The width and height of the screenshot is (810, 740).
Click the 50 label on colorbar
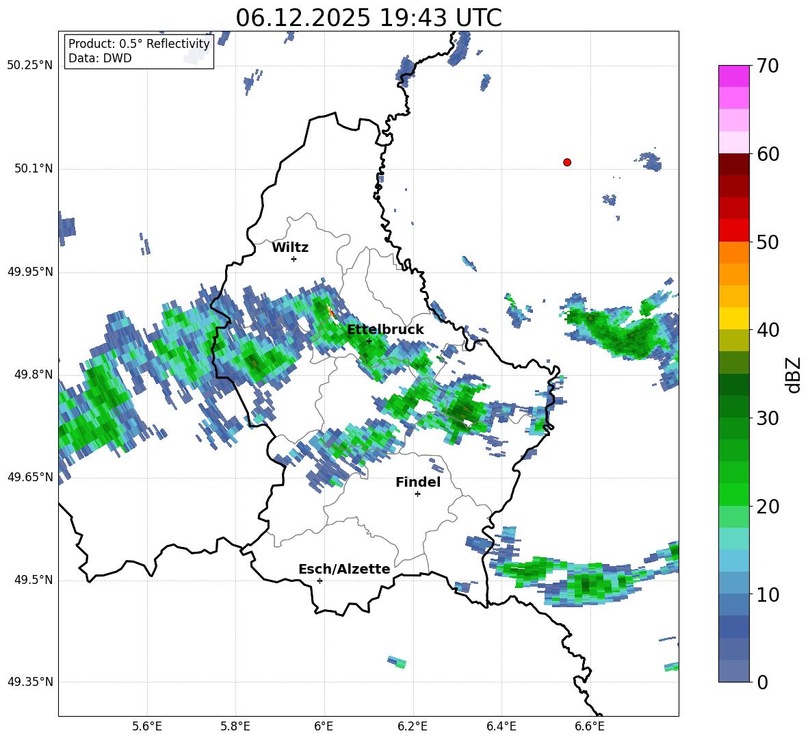pos(768,242)
